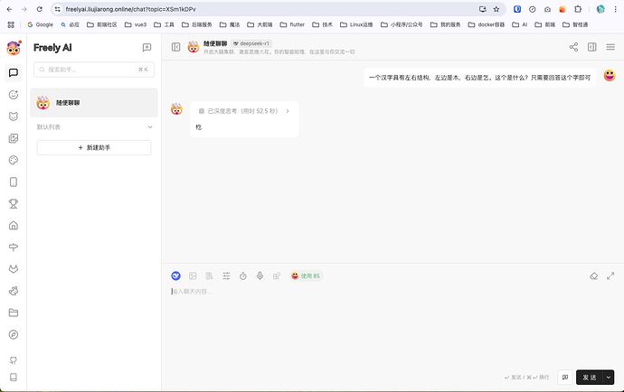Image resolution: width=624 pixels, height=392 pixels.
Task: Open the browser extensions puzzle icon
Action: [x=578, y=9]
